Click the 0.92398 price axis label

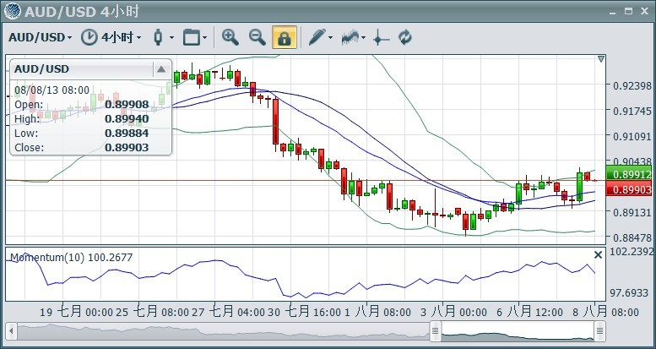(632, 86)
